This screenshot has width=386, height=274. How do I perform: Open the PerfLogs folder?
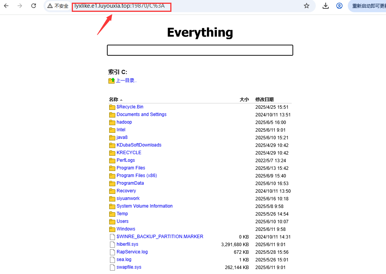click(x=126, y=160)
